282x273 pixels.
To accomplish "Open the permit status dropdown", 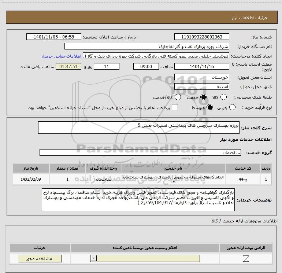I will tap(145, 259).
